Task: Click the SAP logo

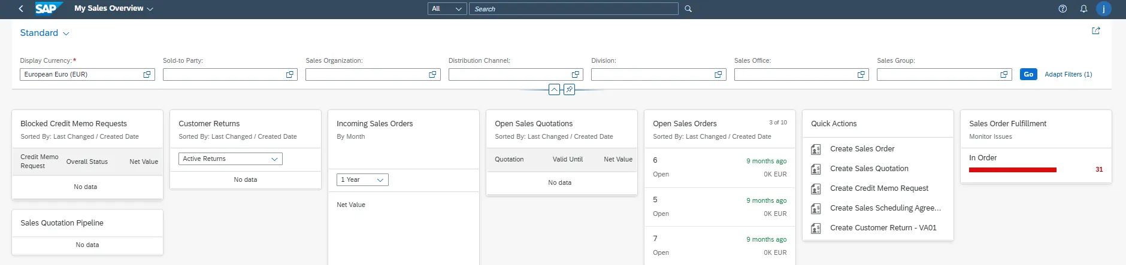Action: pyautogui.click(x=47, y=8)
